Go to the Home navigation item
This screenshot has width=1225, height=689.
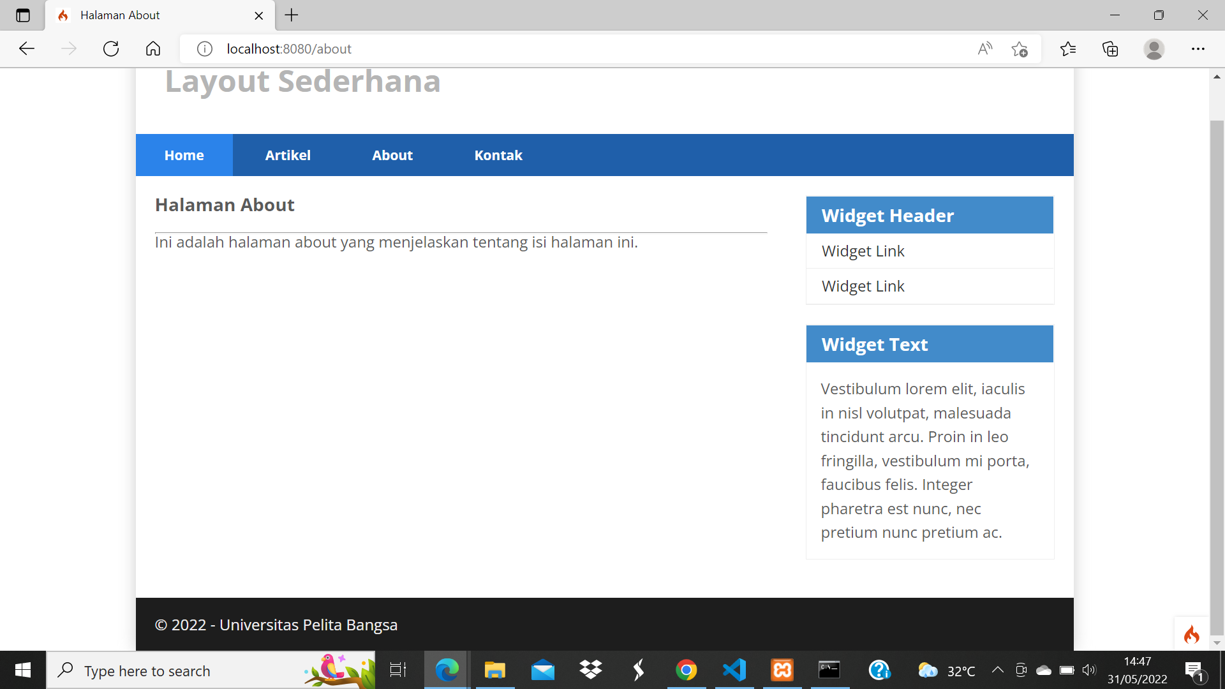(184, 155)
